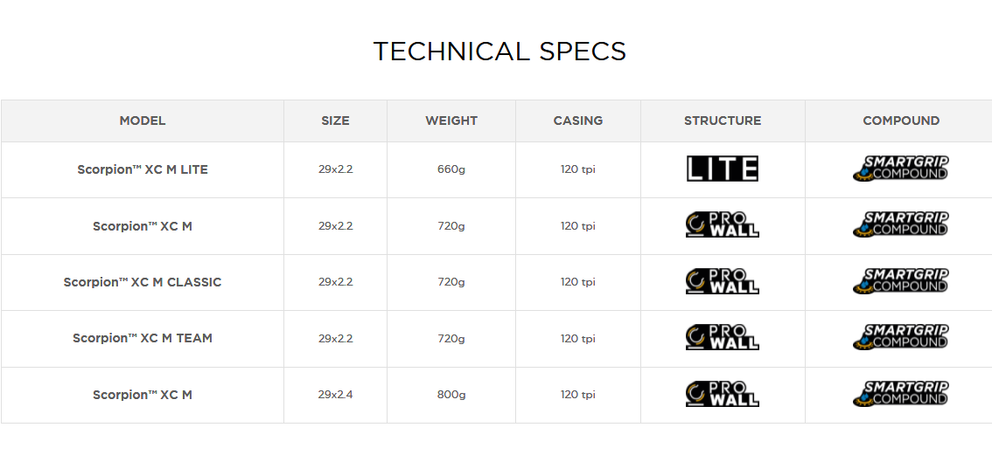Select the WEIGHT column header
This screenshot has height=455, width=992.
coord(451,121)
